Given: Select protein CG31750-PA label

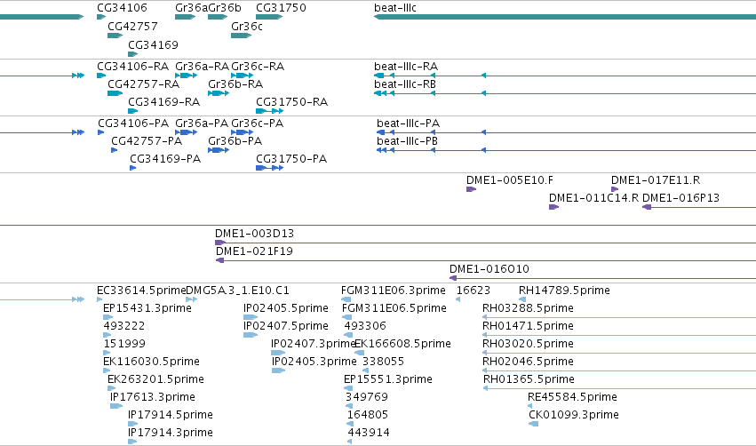Looking at the screenshot, I should 291,159.
